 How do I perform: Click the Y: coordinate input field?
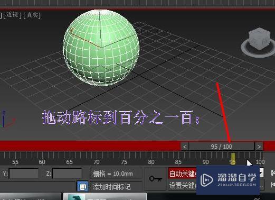(24, 174)
